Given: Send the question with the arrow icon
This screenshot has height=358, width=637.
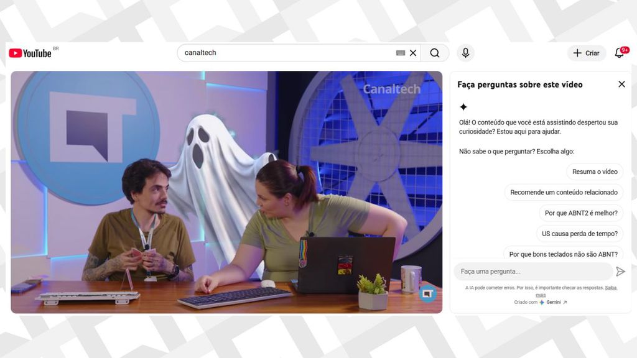Looking at the screenshot, I should pyautogui.click(x=620, y=272).
